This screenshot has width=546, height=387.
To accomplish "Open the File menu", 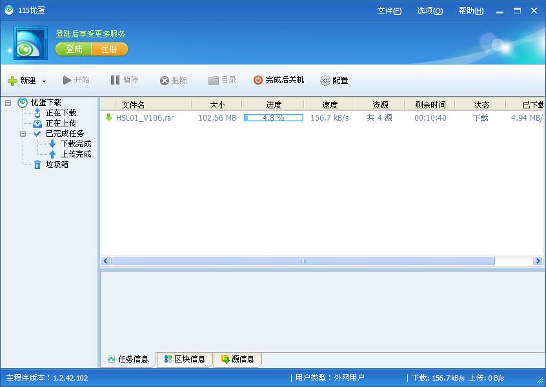I will click(389, 11).
